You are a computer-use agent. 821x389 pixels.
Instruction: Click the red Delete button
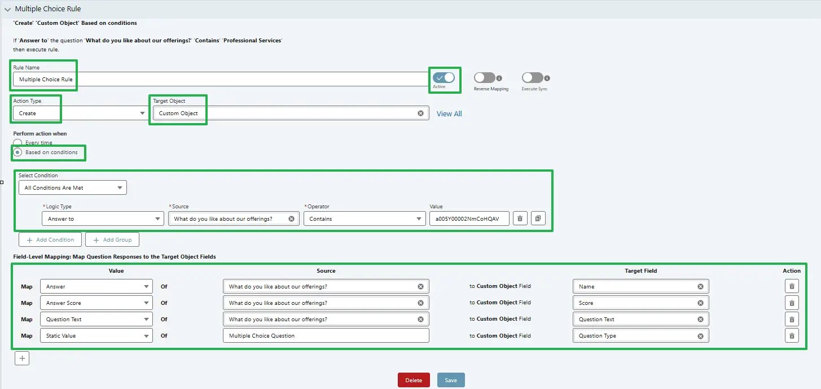click(414, 380)
